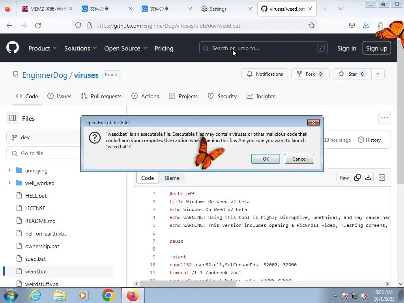Open the Firefox extensions icon

tap(380, 25)
